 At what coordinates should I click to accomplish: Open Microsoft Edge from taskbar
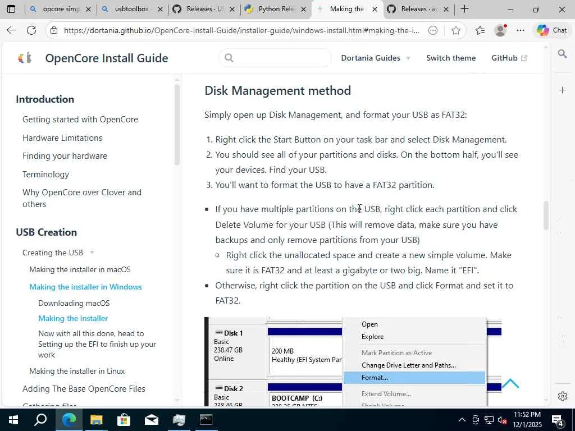pos(69,420)
